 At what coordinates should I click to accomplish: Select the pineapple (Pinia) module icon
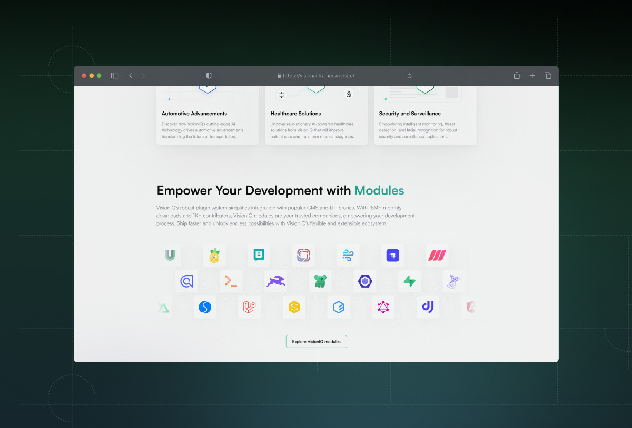pyautogui.click(x=214, y=255)
